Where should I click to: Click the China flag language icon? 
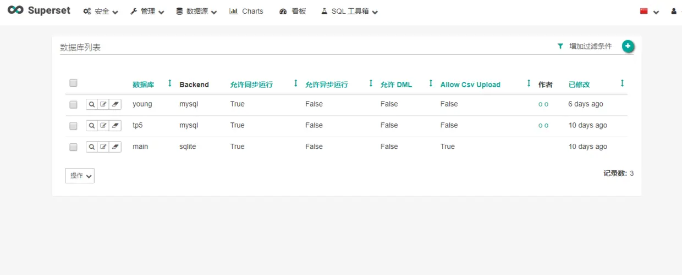[x=644, y=11]
